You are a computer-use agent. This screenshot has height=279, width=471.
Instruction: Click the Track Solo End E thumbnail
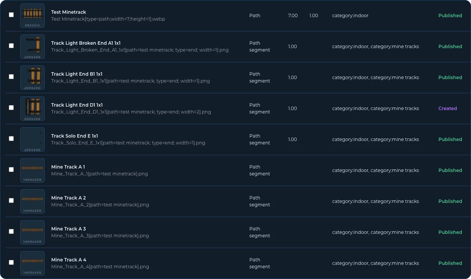(x=32, y=139)
